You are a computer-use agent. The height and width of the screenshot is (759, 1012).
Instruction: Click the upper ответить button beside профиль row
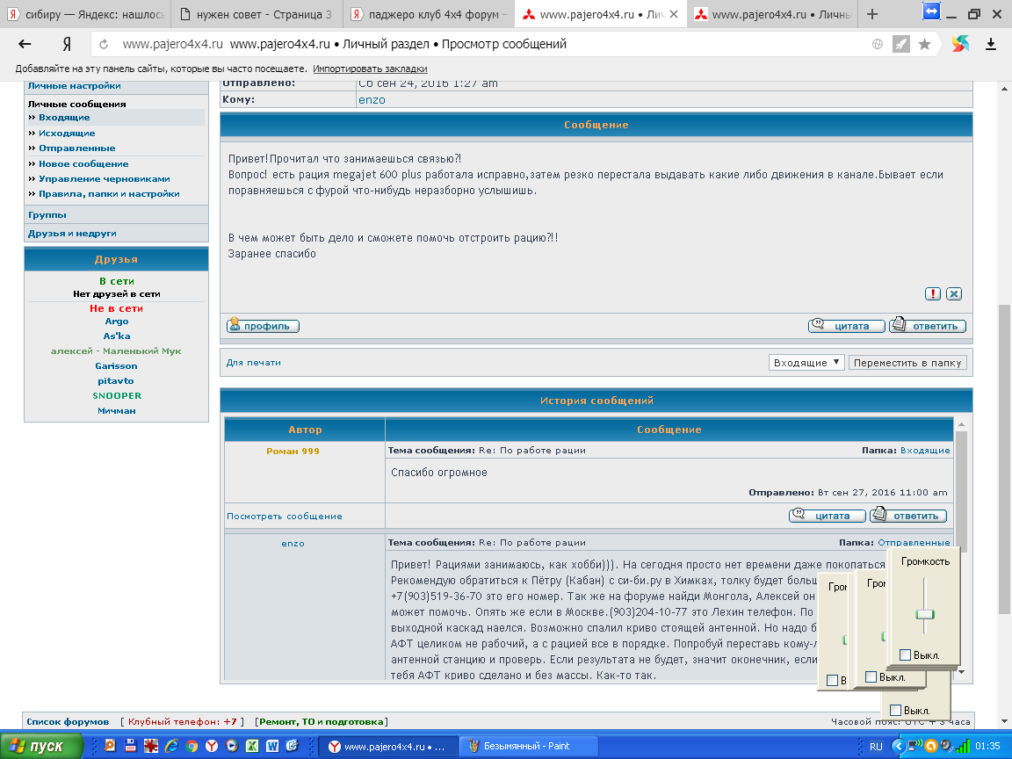tap(928, 325)
